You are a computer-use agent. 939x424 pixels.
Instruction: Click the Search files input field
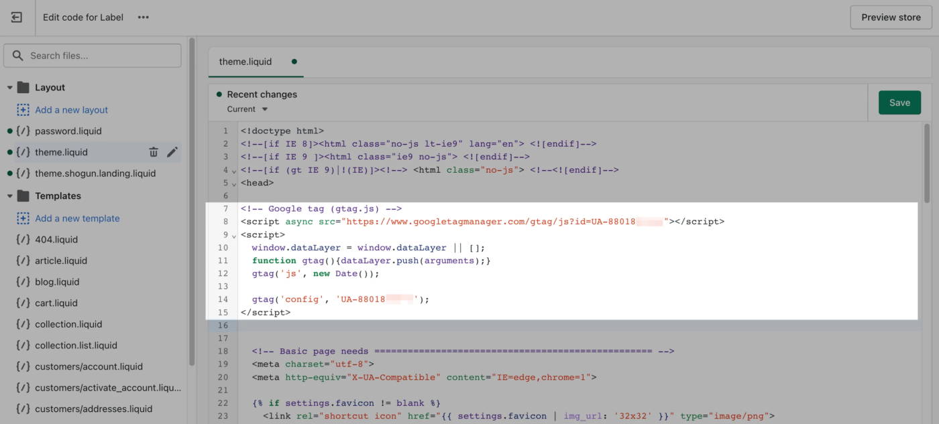(93, 56)
